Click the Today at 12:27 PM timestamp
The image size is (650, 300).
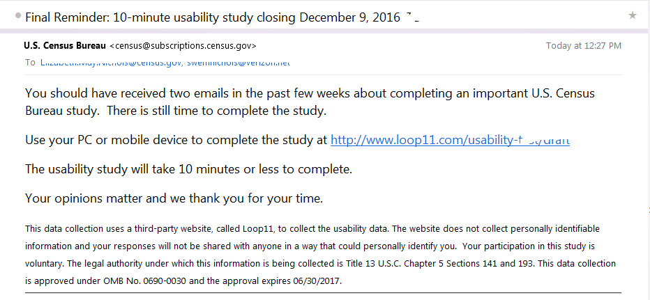(x=583, y=46)
